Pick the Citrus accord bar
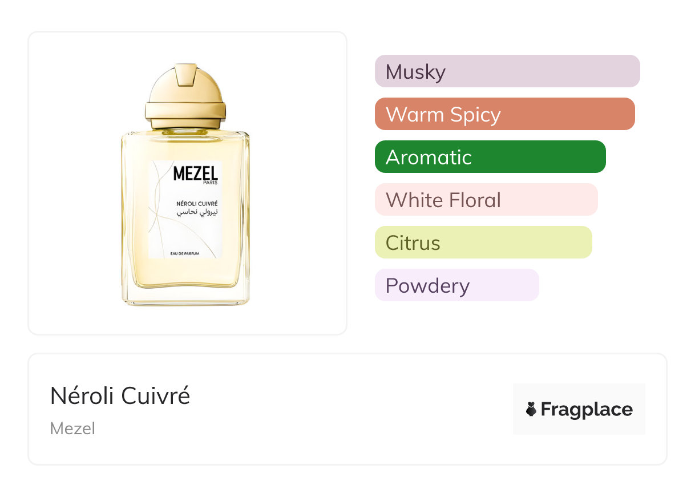This screenshot has height=493, width=695. 483,243
